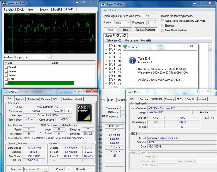Click the M4A78-HTPC model field
Viewport: 217px width, 172px height.
[169, 112]
